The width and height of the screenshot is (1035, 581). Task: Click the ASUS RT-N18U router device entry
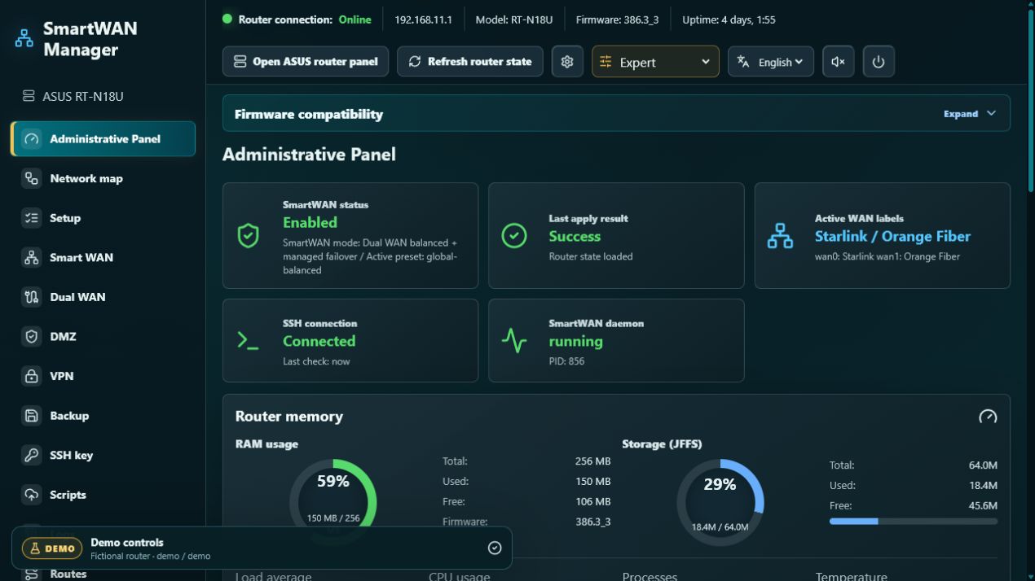[x=73, y=97]
